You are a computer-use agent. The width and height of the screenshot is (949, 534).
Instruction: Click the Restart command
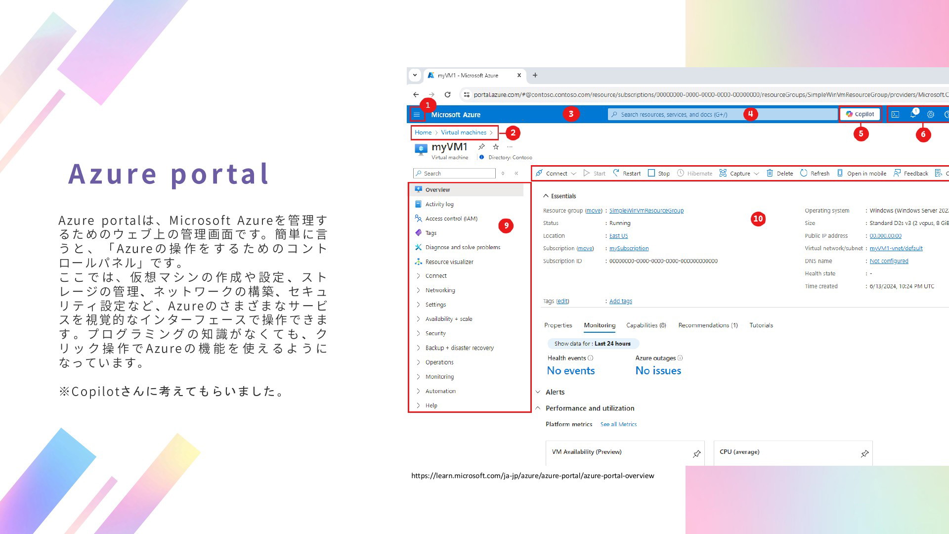click(x=627, y=174)
